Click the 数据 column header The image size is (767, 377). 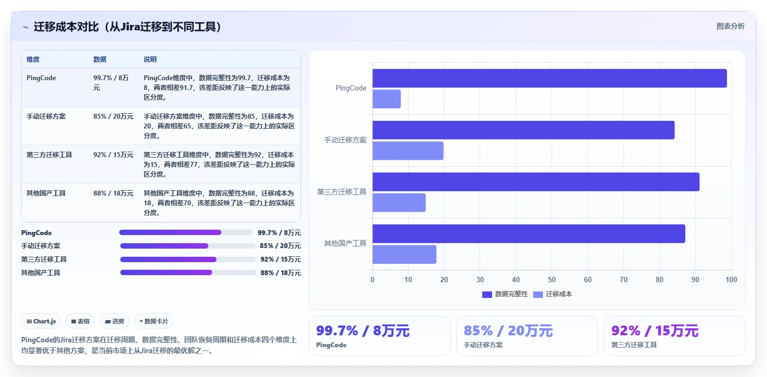pos(100,60)
